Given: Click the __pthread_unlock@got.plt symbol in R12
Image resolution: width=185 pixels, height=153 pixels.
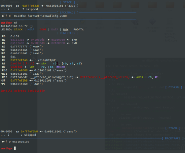Looking at the screenshot, I should click(x=51, y=77).
